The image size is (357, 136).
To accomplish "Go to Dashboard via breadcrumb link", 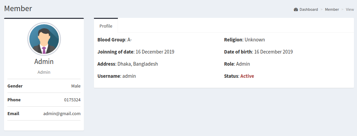I will click(x=309, y=9).
